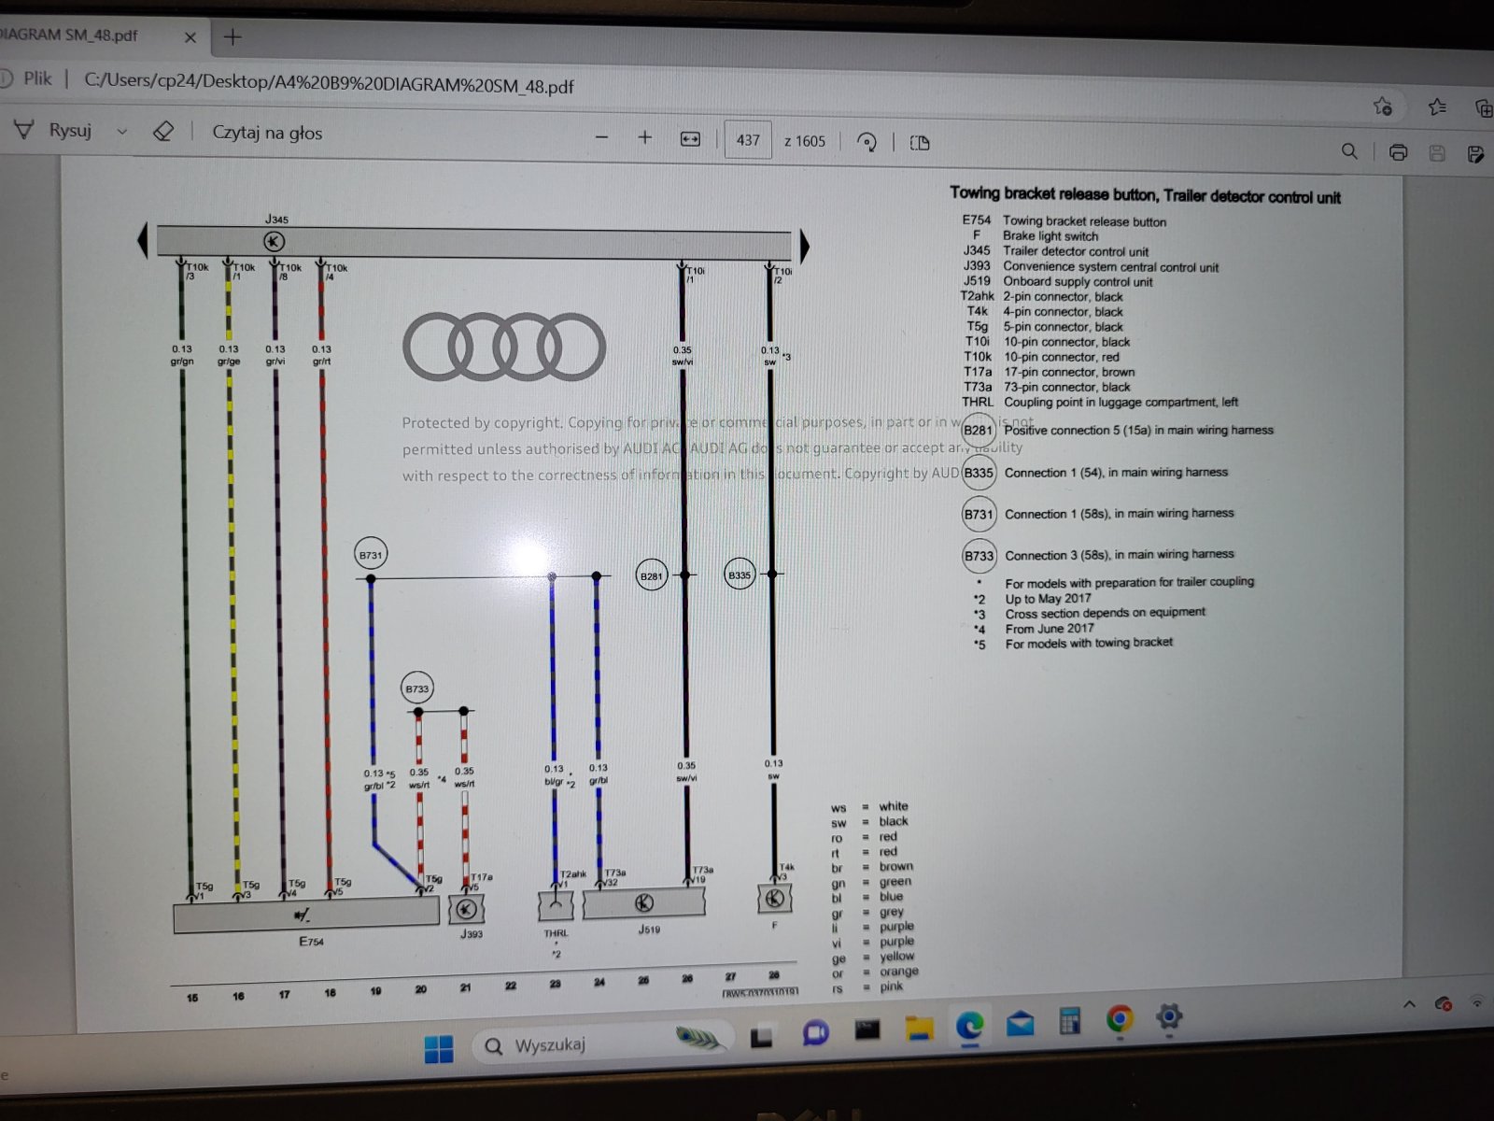Open the Mail app from the taskbar

coord(1021,1024)
